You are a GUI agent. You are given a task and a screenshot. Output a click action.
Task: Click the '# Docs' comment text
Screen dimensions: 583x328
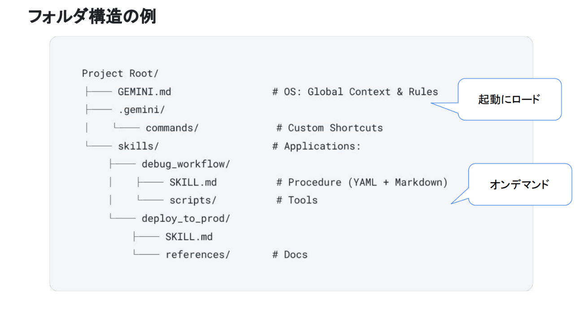[x=290, y=254]
